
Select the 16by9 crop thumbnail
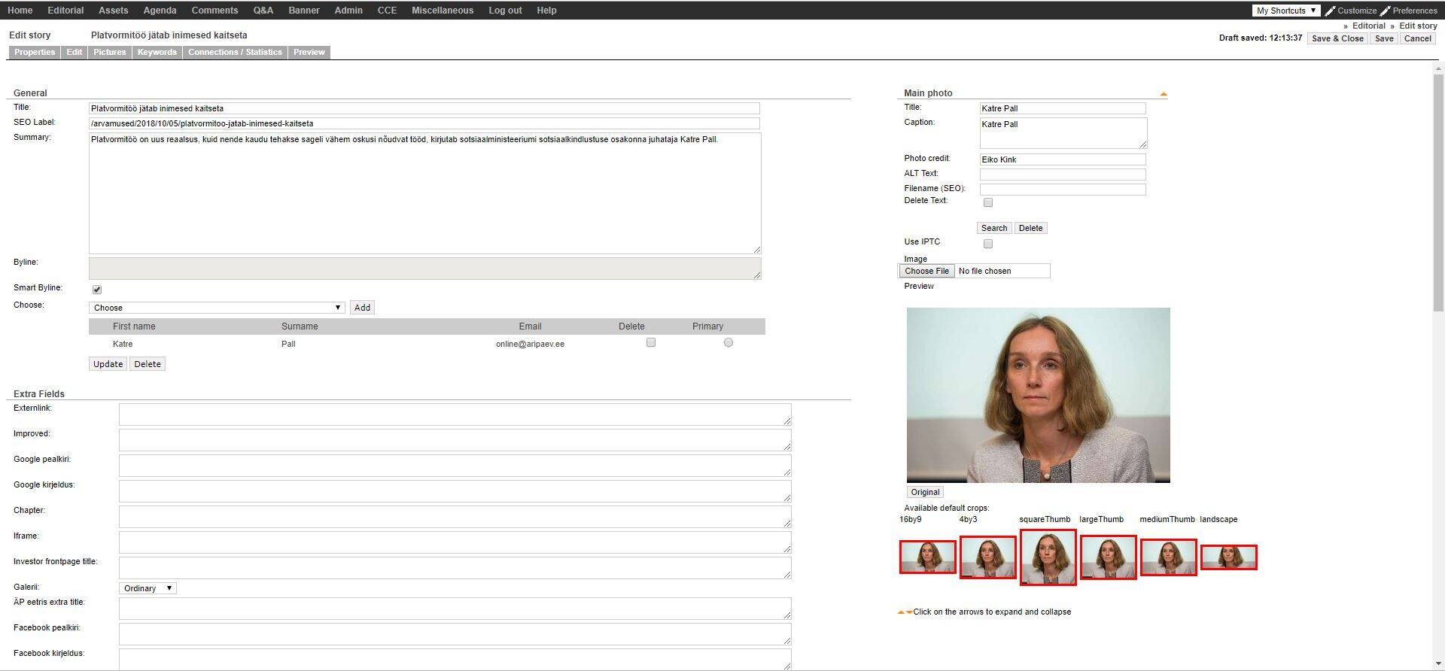(x=927, y=557)
